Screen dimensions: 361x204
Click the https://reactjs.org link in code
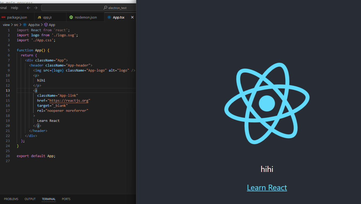click(x=69, y=101)
